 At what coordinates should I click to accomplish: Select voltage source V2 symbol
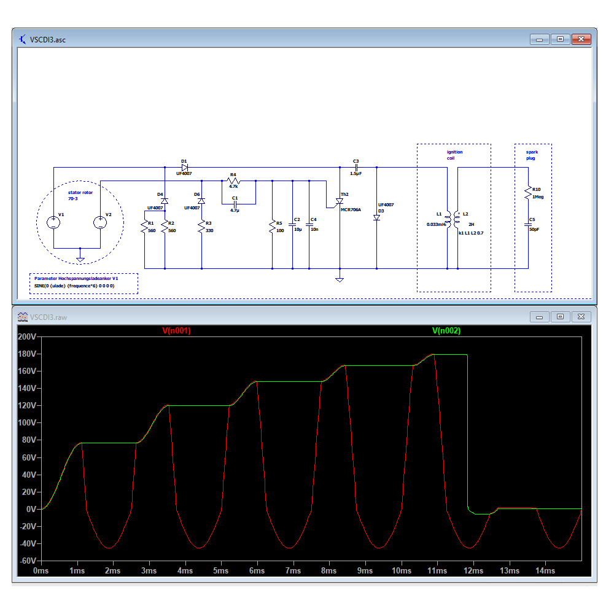click(100, 223)
